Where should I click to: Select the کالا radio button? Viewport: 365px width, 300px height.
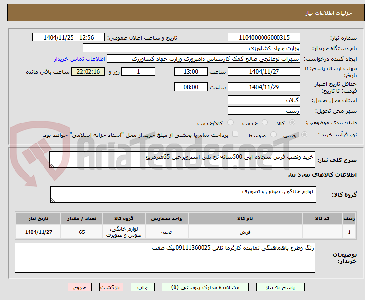pos(292,123)
